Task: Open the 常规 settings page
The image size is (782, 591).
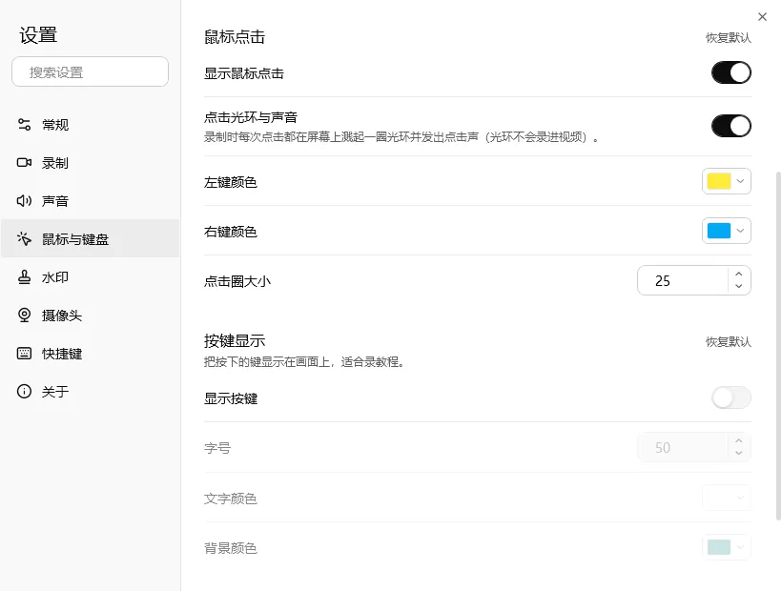Action: point(90,124)
